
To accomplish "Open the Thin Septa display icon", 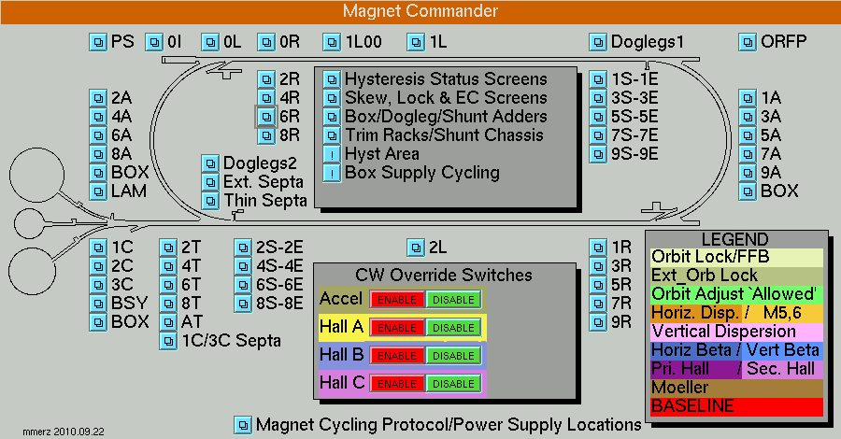I will point(210,201).
